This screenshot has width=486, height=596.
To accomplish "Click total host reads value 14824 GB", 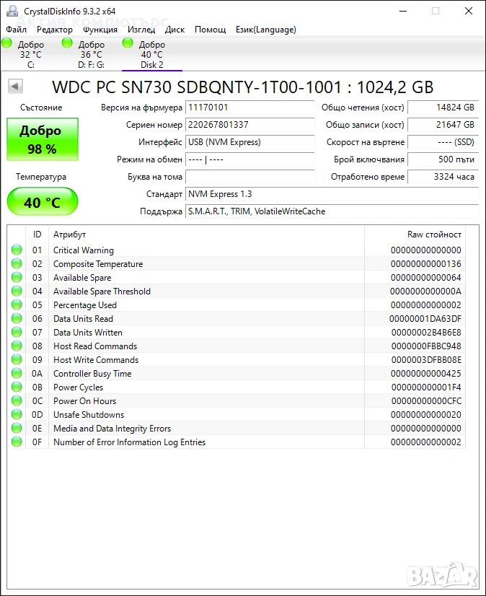I will click(x=443, y=108).
